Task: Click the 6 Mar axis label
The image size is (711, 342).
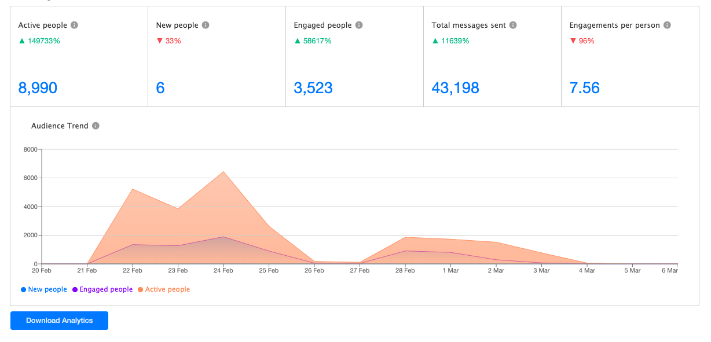Action: [669, 271]
